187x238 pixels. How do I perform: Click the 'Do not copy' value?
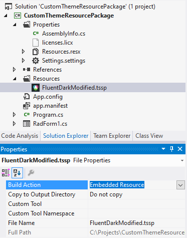(106, 194)
